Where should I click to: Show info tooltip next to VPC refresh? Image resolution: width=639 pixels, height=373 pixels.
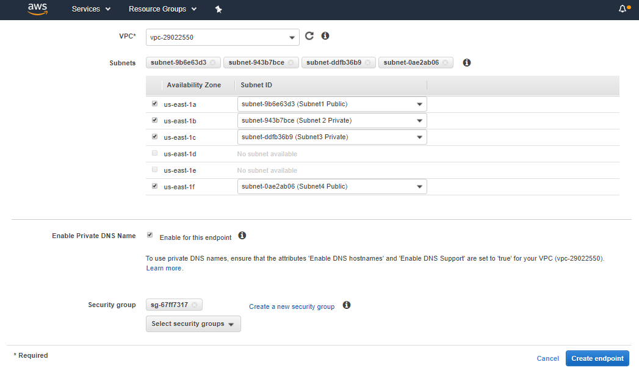coord(325,36)
